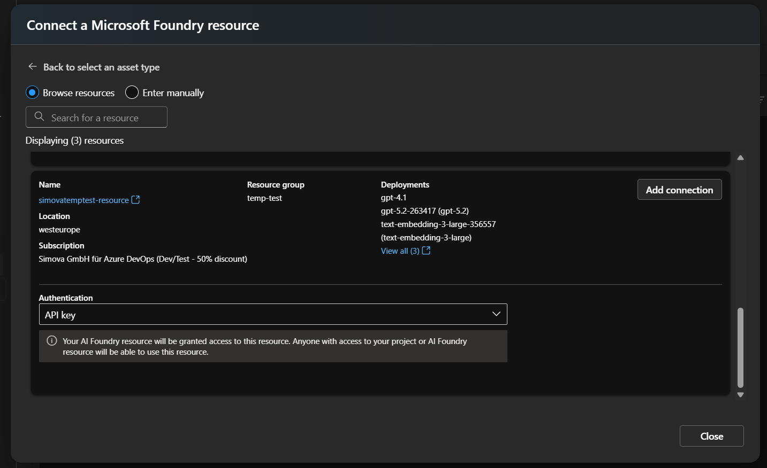Click the scroll down arrow of resource list
767x468 pixels.
click(740, 395)
